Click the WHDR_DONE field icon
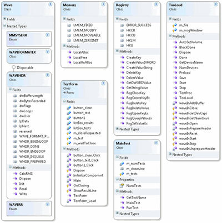The height and width of the screenshot is (223, 222). (15, 147)
